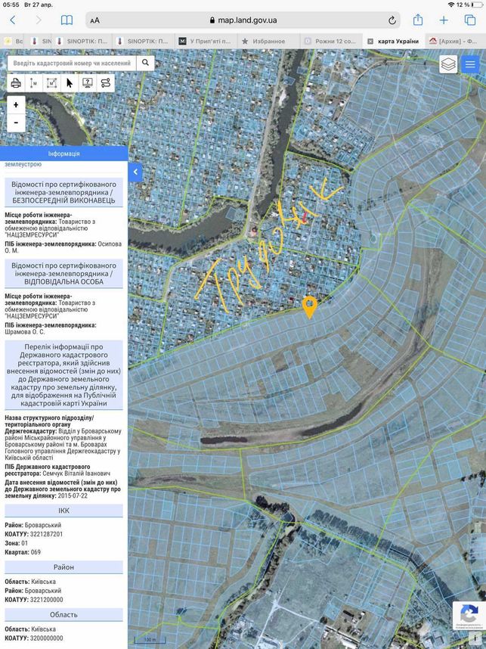
Task: Click the registrar name 'Семчук Віталій Іванович'
Action: coord(76,473)
